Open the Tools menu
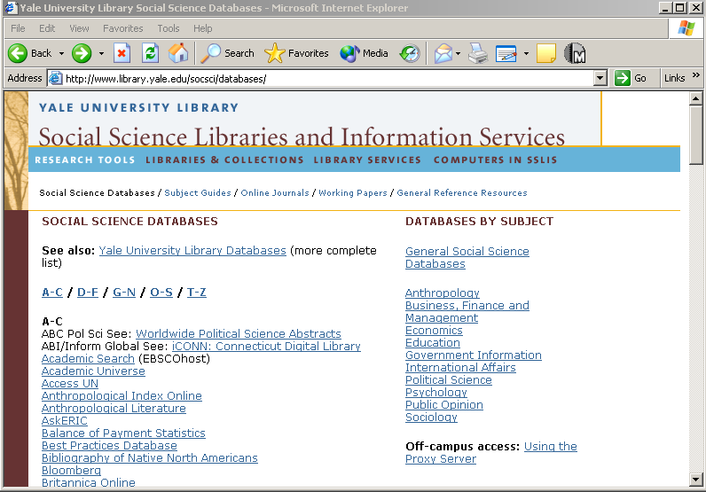 [x=169, y=28]
